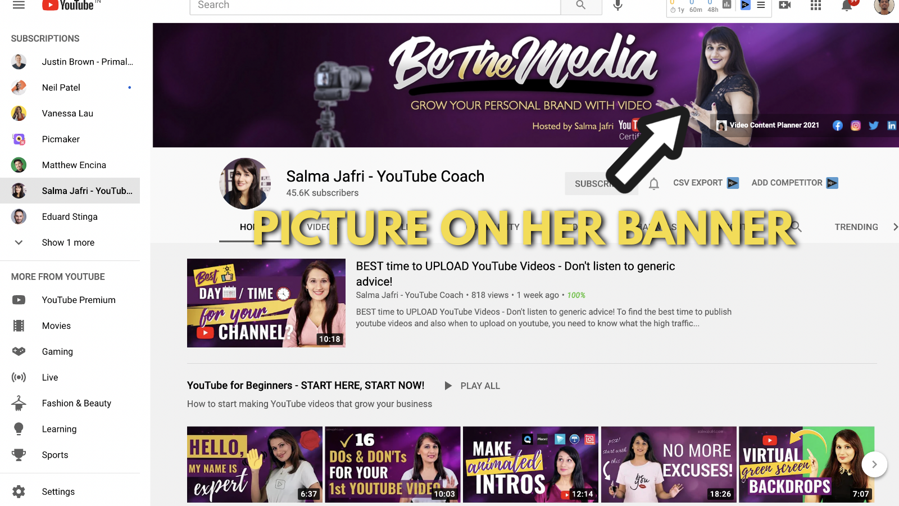Open Picmaker subscription
Viewport: 899px width, 506px height.
coord(70,139)
